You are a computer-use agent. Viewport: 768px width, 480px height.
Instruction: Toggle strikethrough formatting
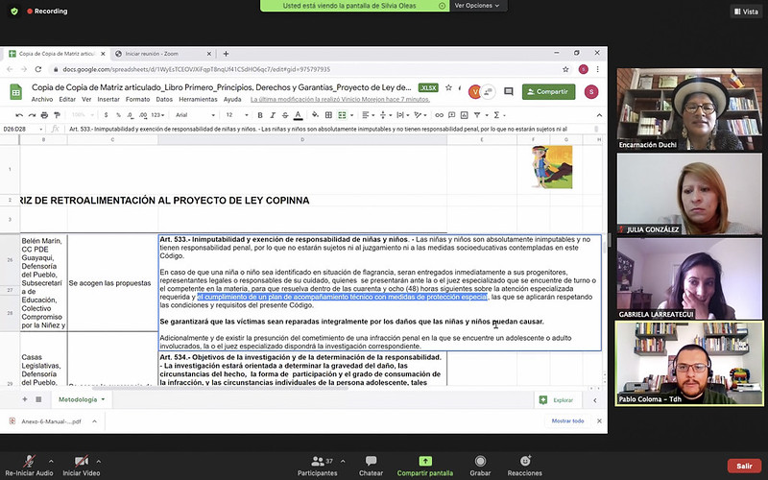285,115
